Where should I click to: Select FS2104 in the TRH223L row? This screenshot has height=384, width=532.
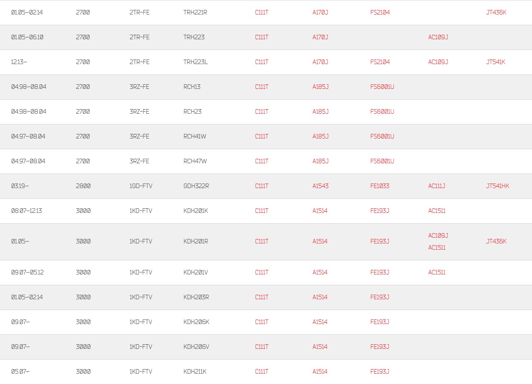pos(380,62)
